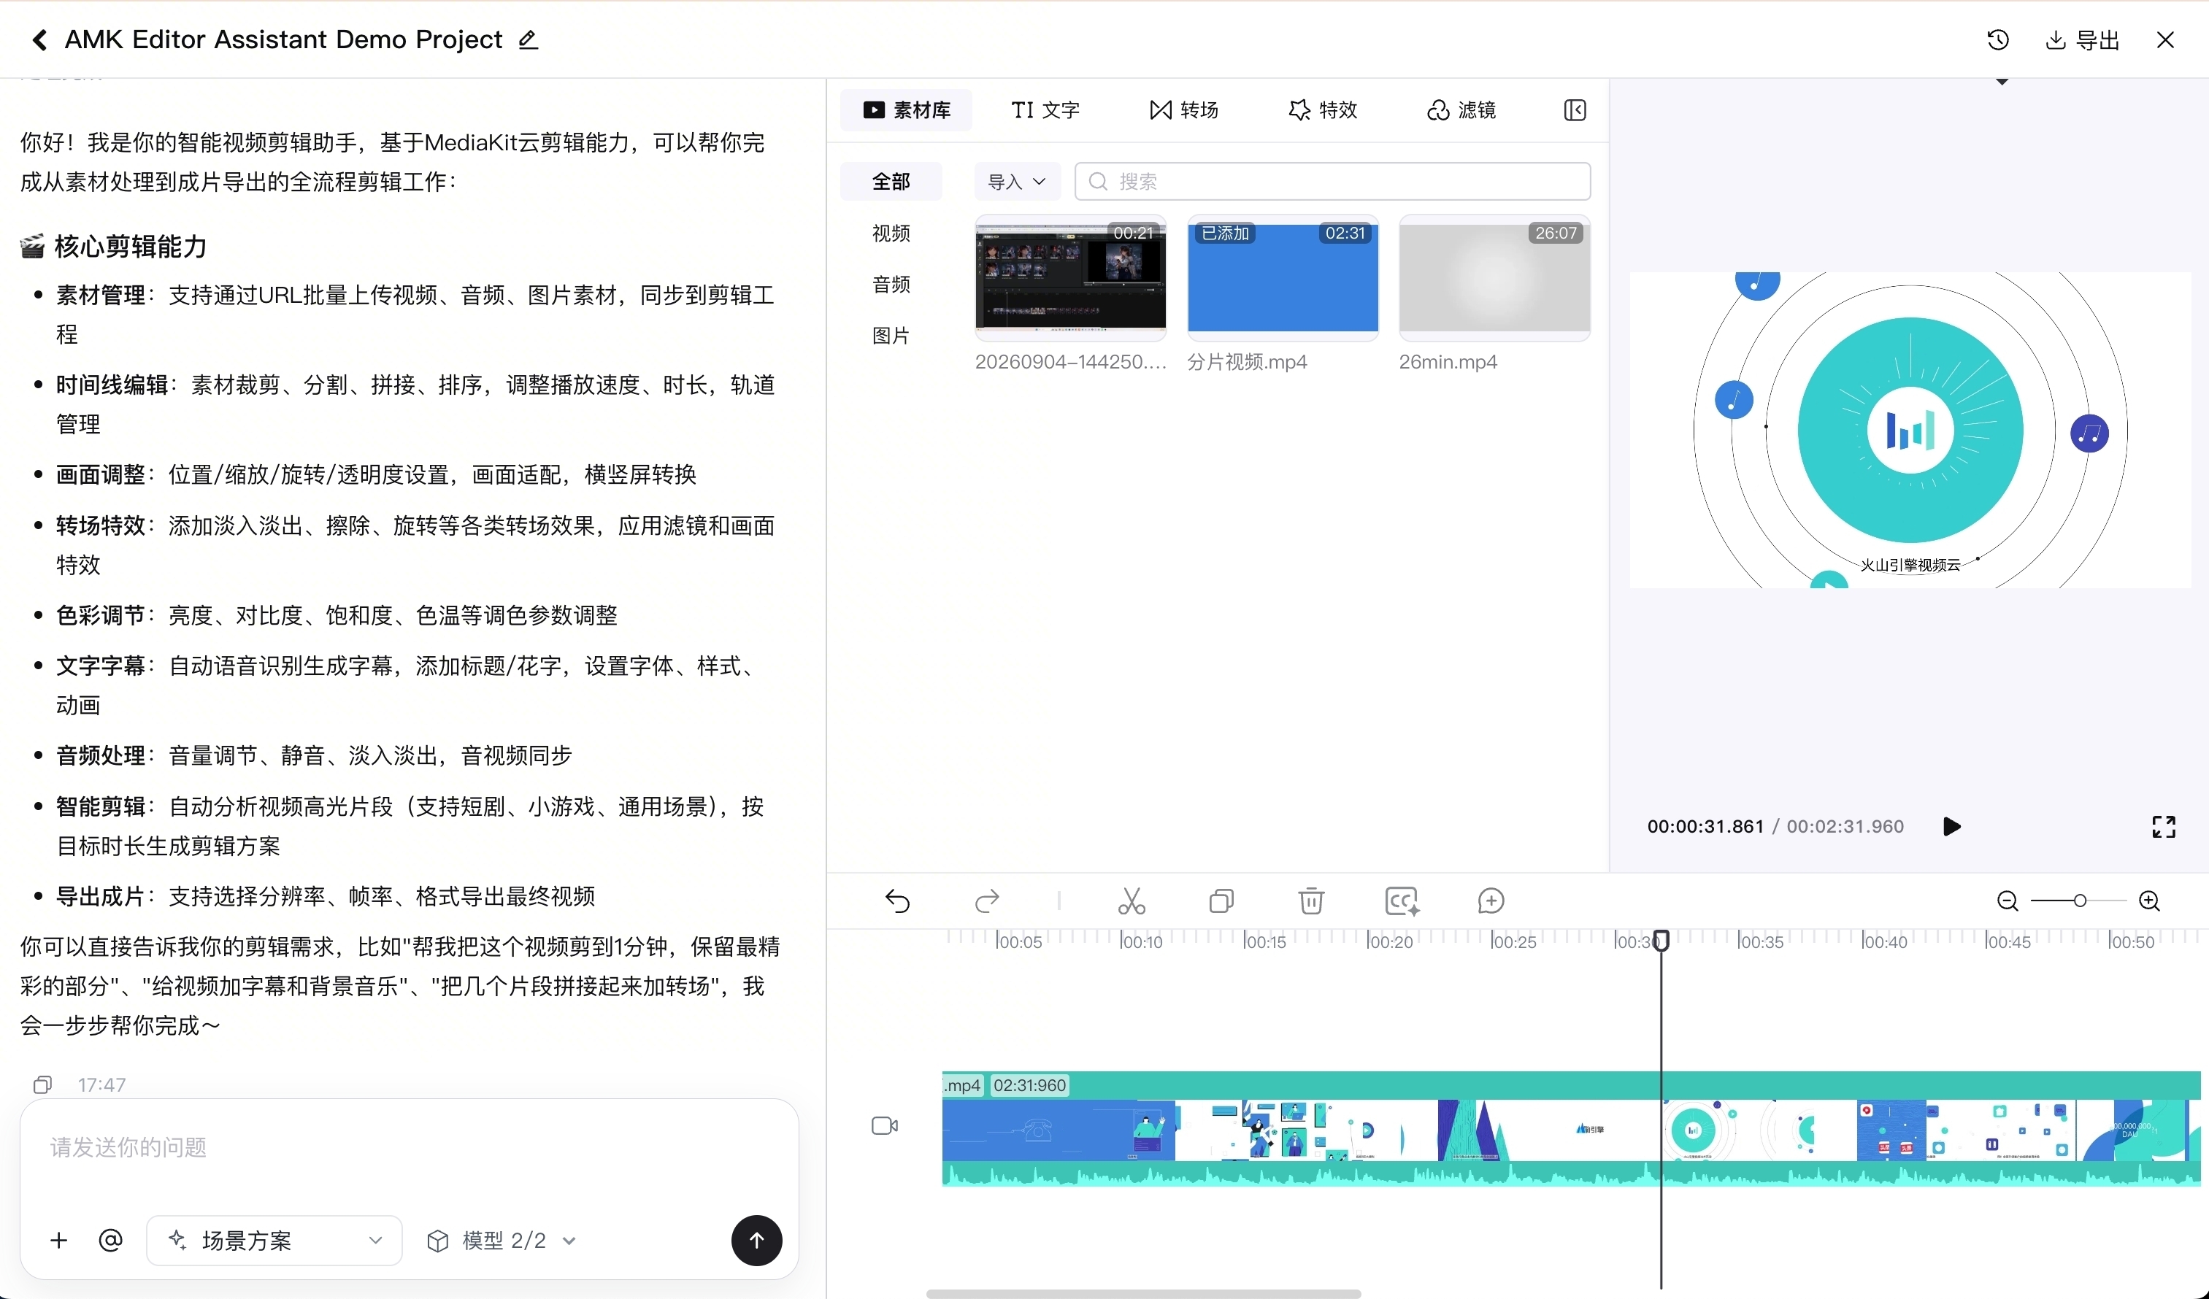2209x1299 pixels.
Task: Copy chat message with the copy icon
Action: point(42,1084)
